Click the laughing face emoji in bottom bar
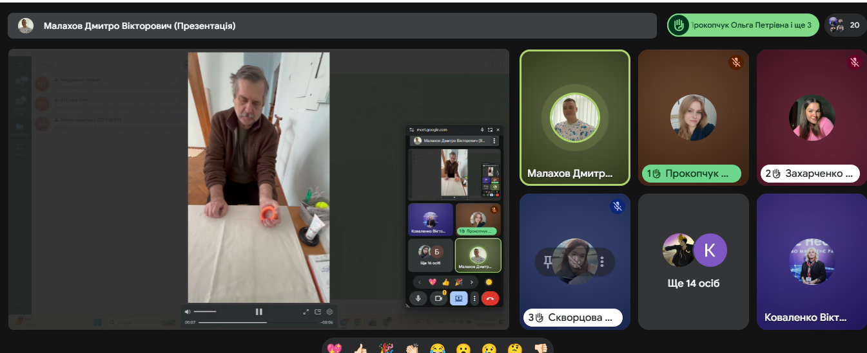 438,350
